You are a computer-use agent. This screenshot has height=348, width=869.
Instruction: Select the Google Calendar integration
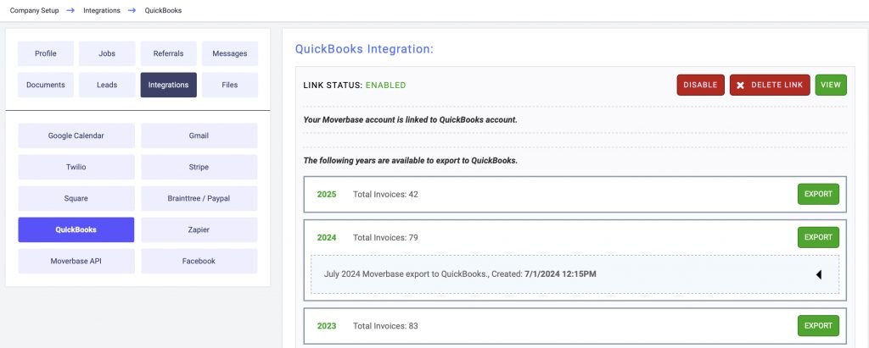click(76, 135)
